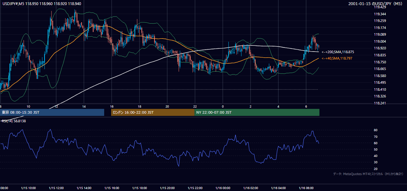Click the 1/15 22:00 date label
Screen dimensions: 407x191
click(x=195, y=188)
